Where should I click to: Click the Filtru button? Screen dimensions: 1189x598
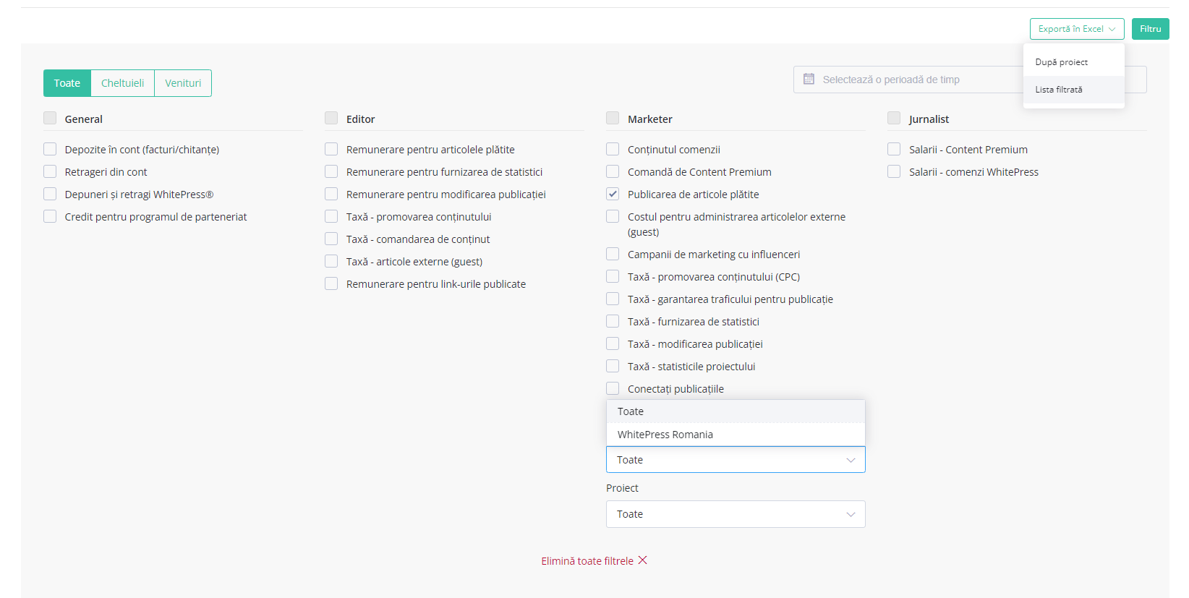tap(1150, 29)
